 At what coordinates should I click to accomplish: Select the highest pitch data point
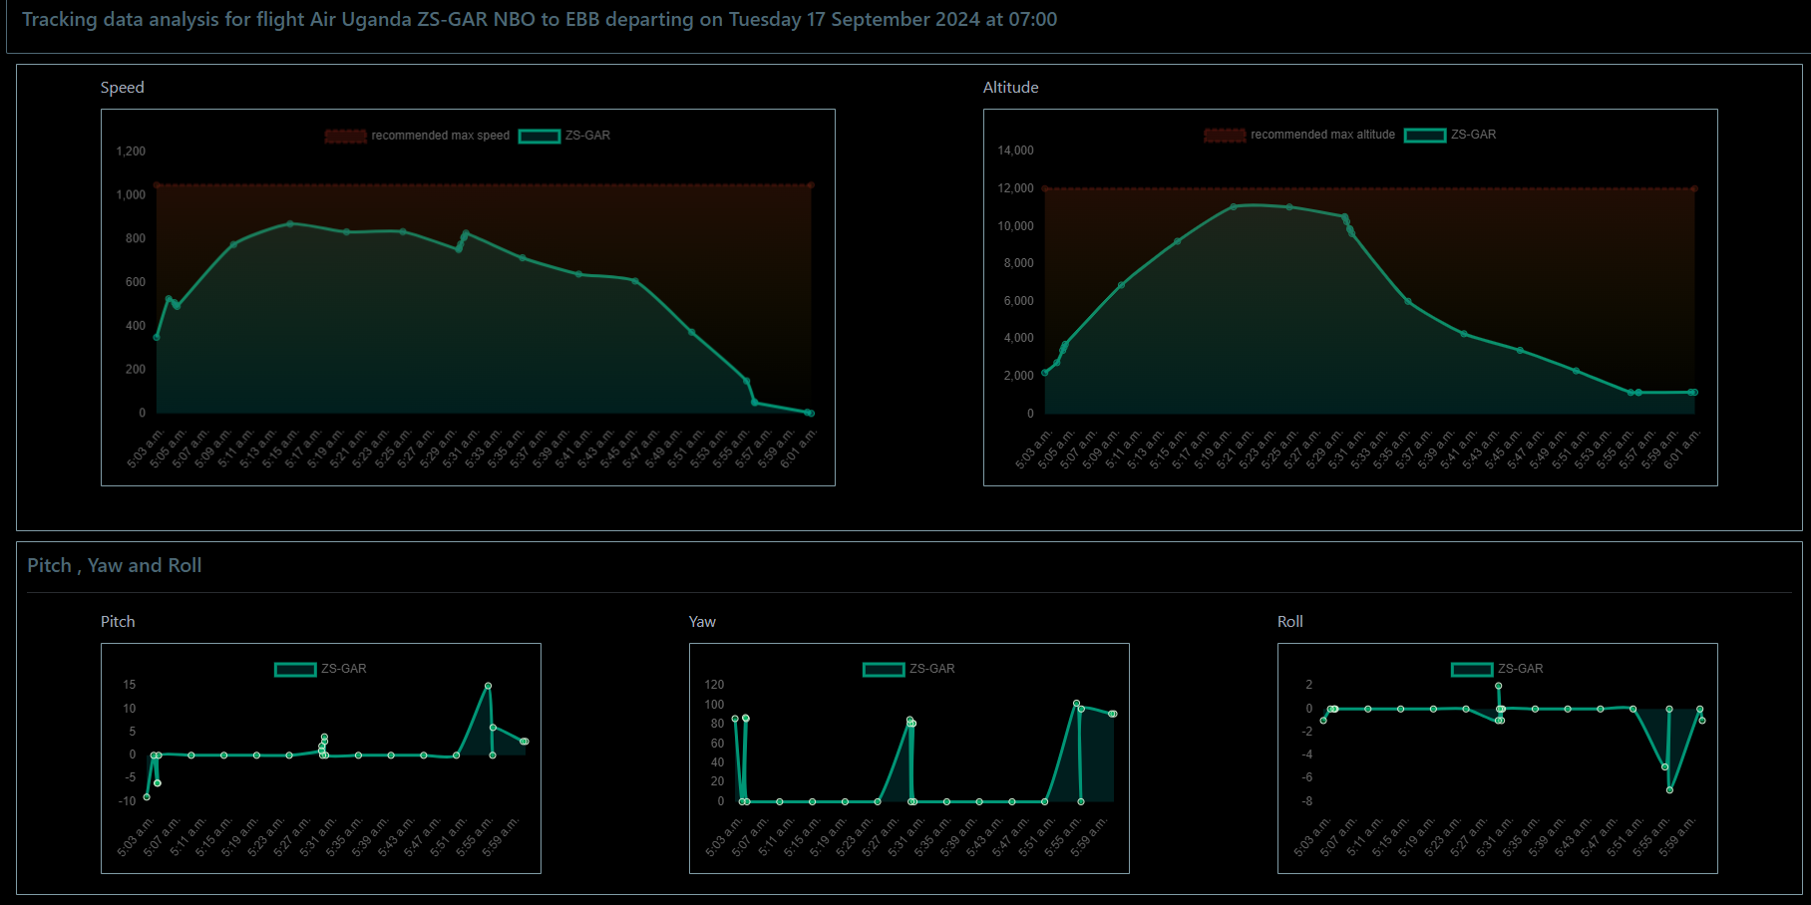pyautogui.click(x=488, y=686)
